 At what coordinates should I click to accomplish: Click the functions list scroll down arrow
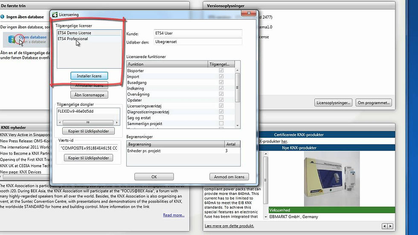(x=237, y=125)
